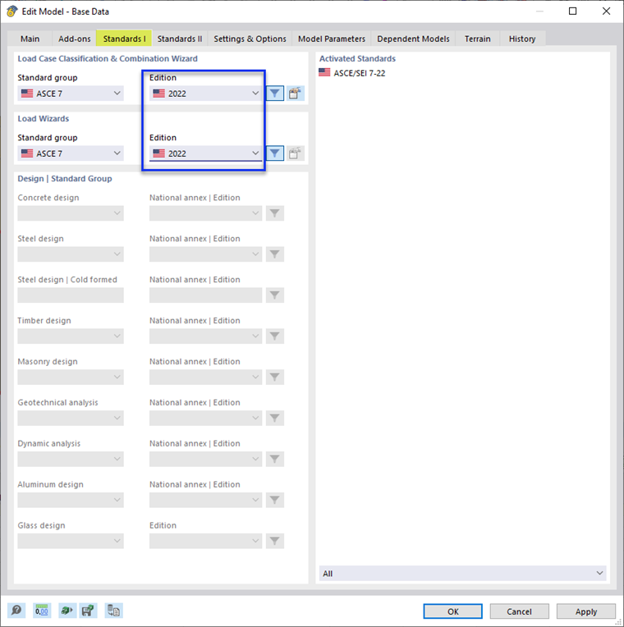The width and height of the screenshot is (624, 627).
Task: Toggle filter for Load Case Classification edition
Action: coord(275,94)
